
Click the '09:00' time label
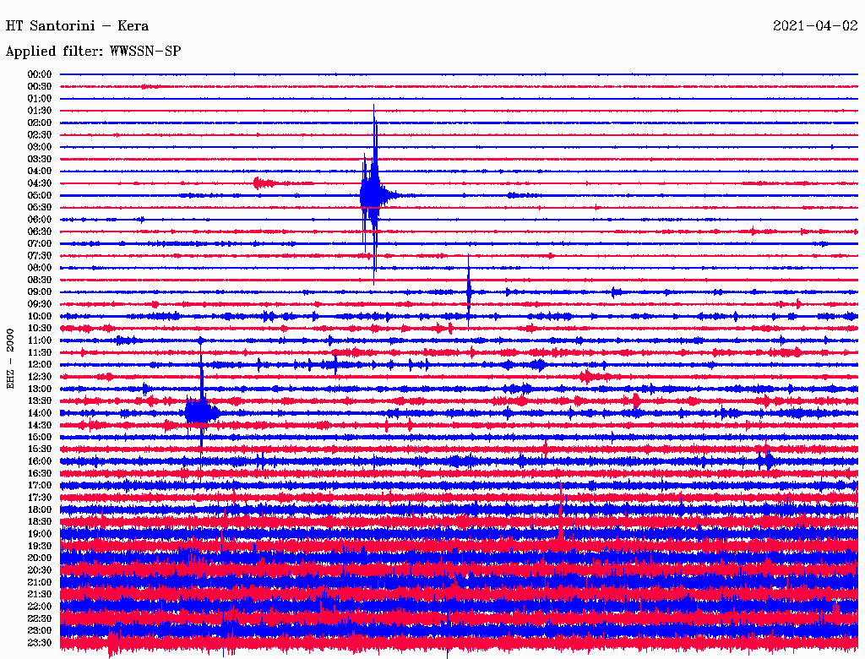click(x=39, y=292)
